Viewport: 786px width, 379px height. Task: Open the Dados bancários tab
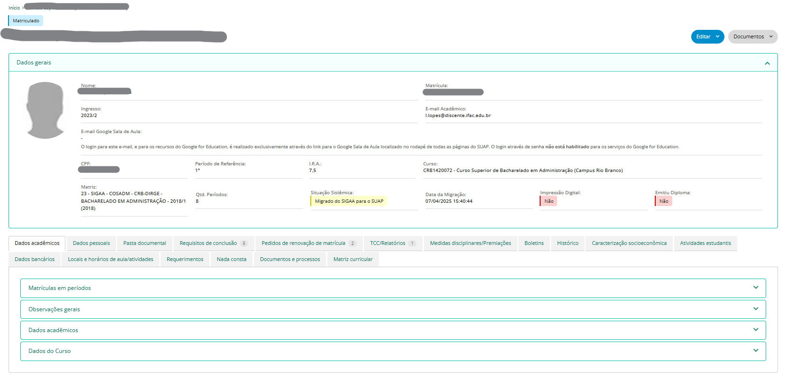[35, 259]
